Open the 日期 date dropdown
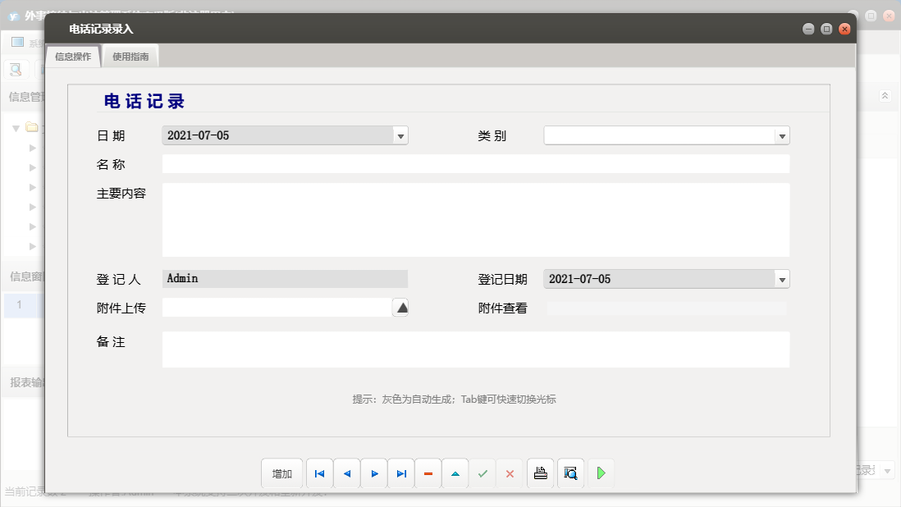The height and width of the screenshot is (507, 901). [401, 135]
